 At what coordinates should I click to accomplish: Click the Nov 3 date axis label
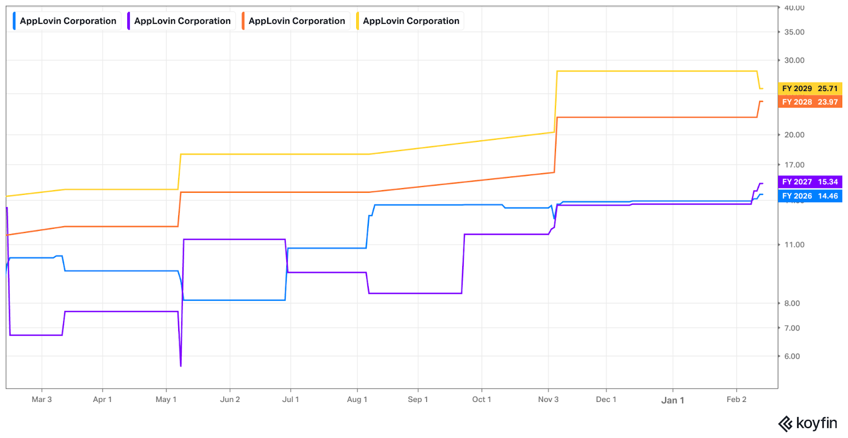(548, 399)
